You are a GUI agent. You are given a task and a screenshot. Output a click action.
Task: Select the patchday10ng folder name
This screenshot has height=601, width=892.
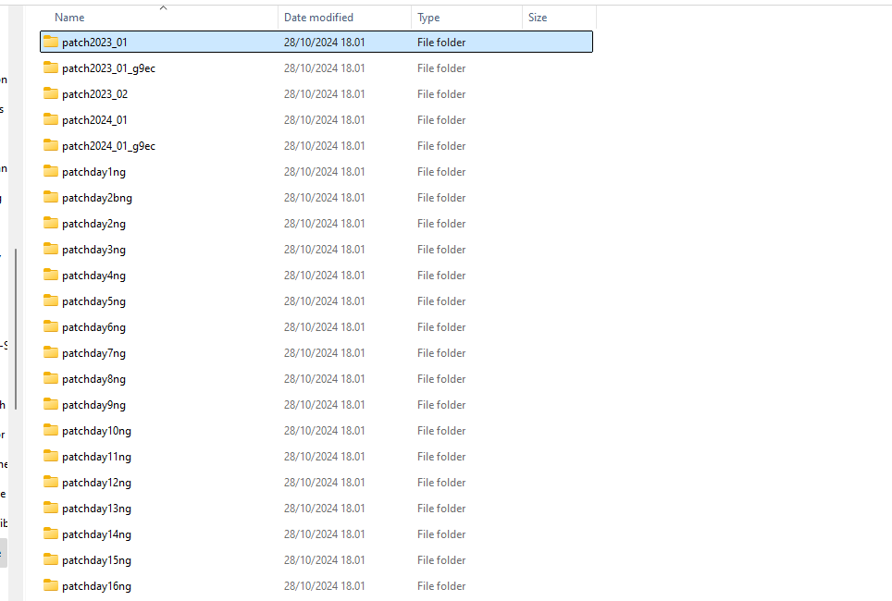[97, 431]
